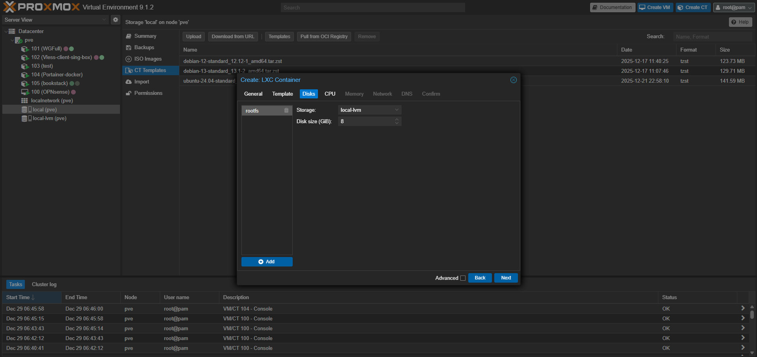
Task: Switch to the General tab
Action: 253,94
